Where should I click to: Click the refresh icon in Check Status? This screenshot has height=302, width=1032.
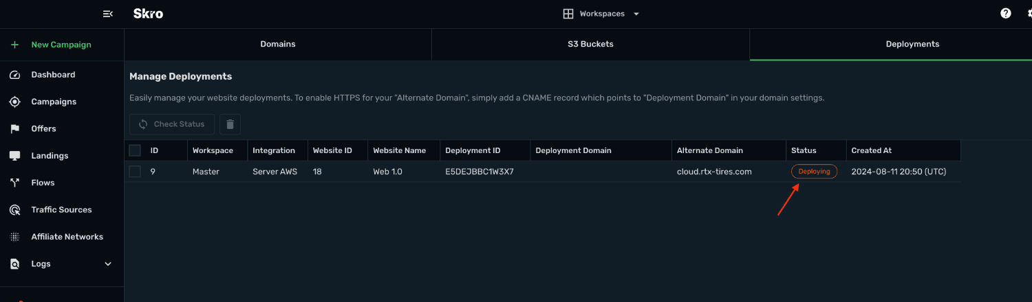pos(143,124)
